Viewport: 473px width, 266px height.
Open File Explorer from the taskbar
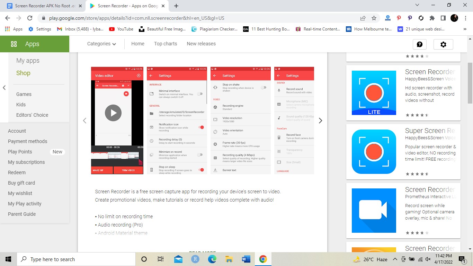click(x=229, y=259)
